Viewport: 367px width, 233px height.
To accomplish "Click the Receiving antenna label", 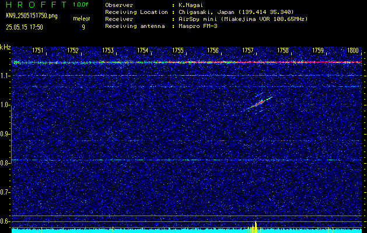I will click(135, 26).
